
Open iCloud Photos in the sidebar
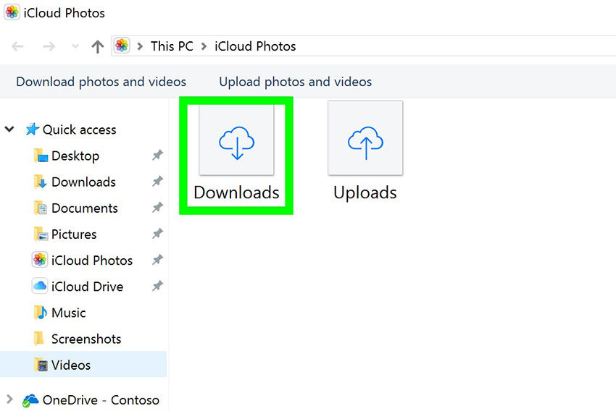click(92, 260)
